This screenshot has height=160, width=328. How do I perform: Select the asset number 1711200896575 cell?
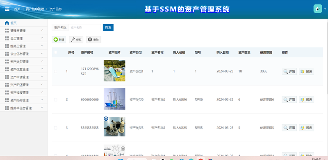pos(90,72)
